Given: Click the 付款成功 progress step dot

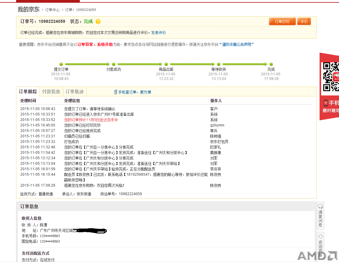Looking at the screenshot, I should [x=114, y=64].
